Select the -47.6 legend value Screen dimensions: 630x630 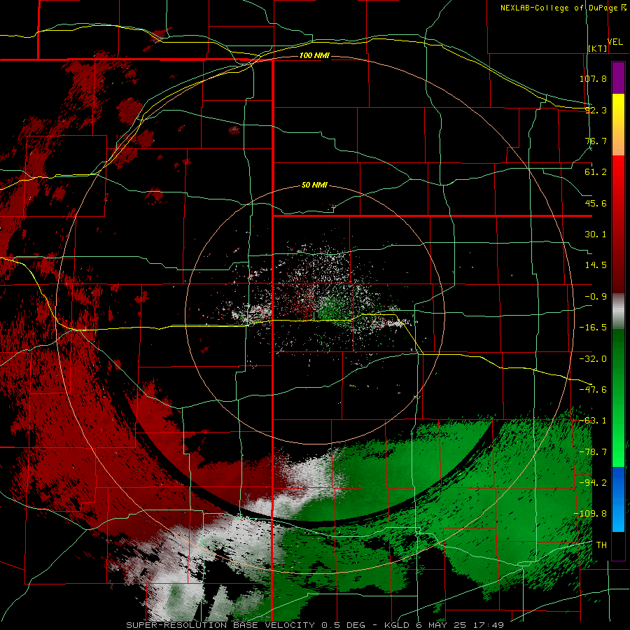click(593, 390)
